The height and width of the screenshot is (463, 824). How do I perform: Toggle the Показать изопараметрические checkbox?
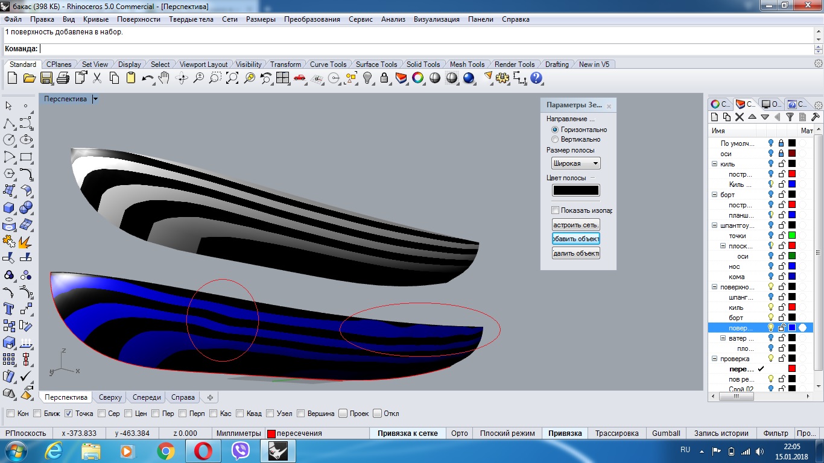555,210
